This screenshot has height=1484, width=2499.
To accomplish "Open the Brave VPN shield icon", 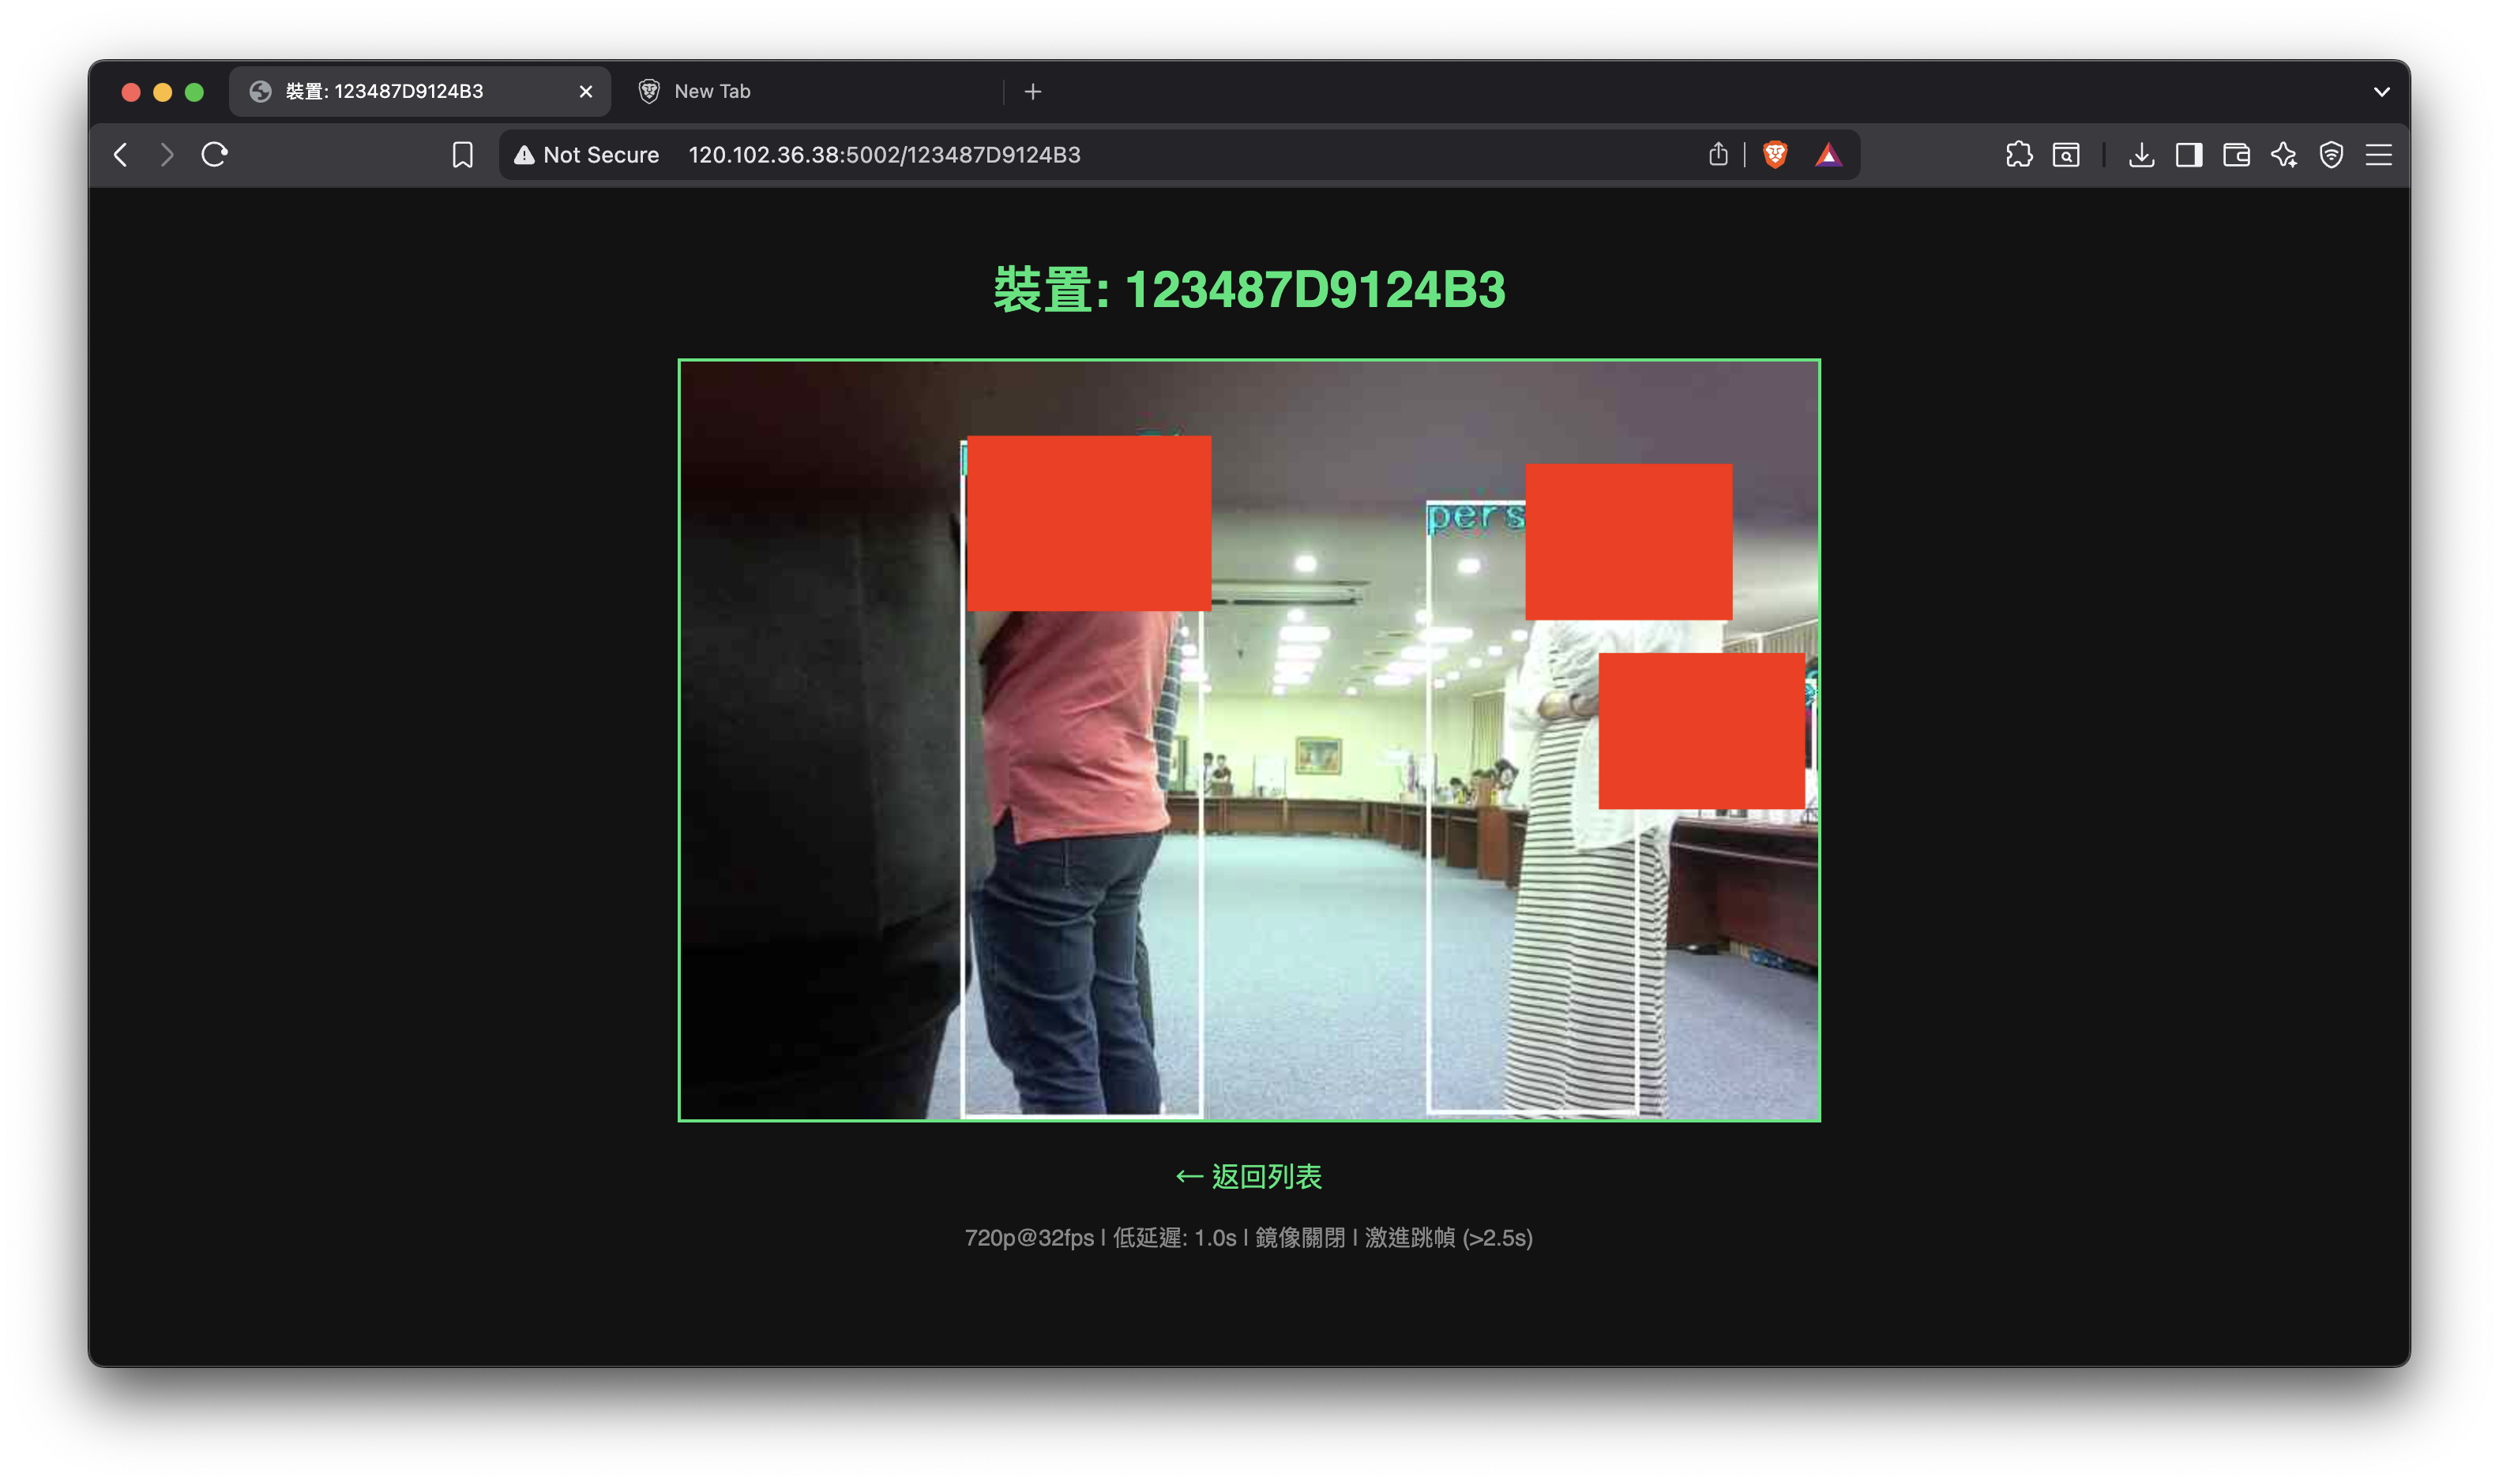I will click(x=2331, y=155).
